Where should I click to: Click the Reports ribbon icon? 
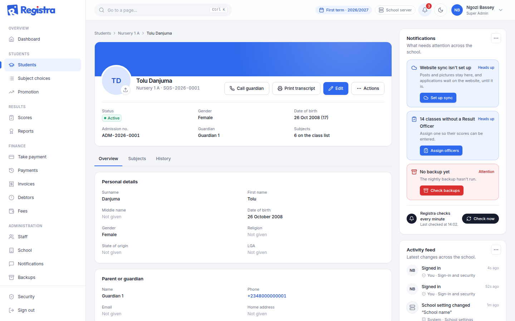pyautogui.click(x=11, y=131)
